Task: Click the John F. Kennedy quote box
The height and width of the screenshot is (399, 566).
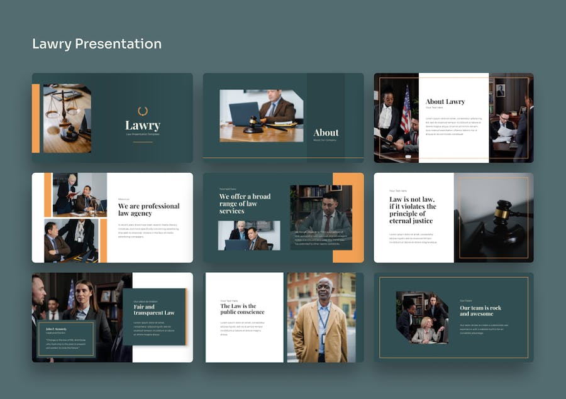Action: pos(67,339)
